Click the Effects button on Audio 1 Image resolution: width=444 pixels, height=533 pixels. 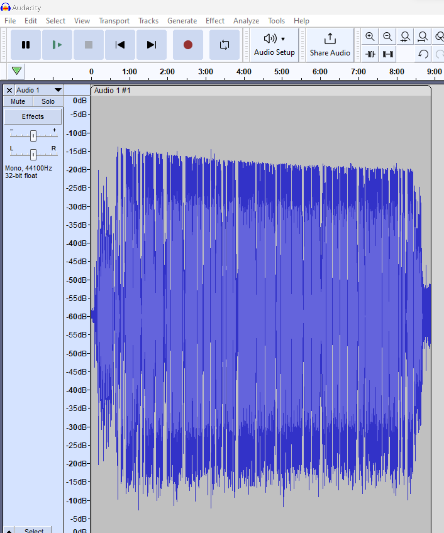coord(32,116)
